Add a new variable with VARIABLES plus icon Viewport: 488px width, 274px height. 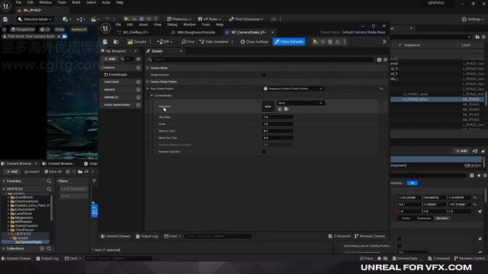click(138, 97)
